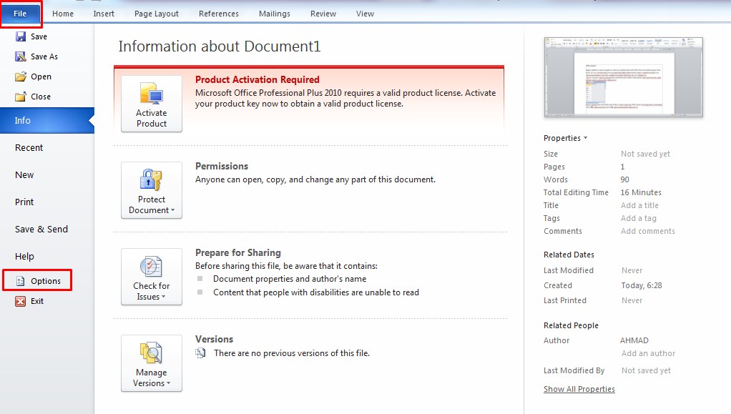Open the Mailings tab
The height and width of the screenshot is (414, 731).
[x=275, y=14]
